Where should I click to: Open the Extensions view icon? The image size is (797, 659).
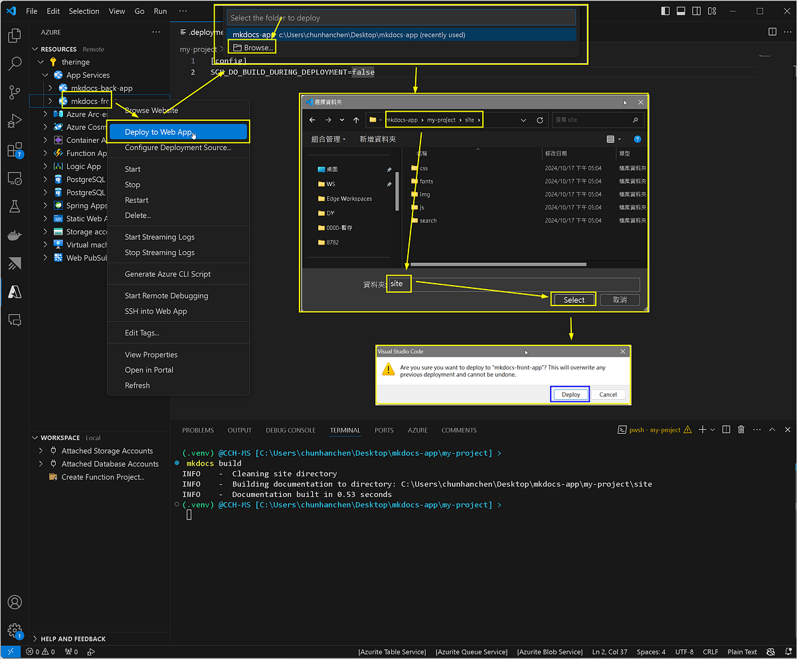[x=14, y=150]
